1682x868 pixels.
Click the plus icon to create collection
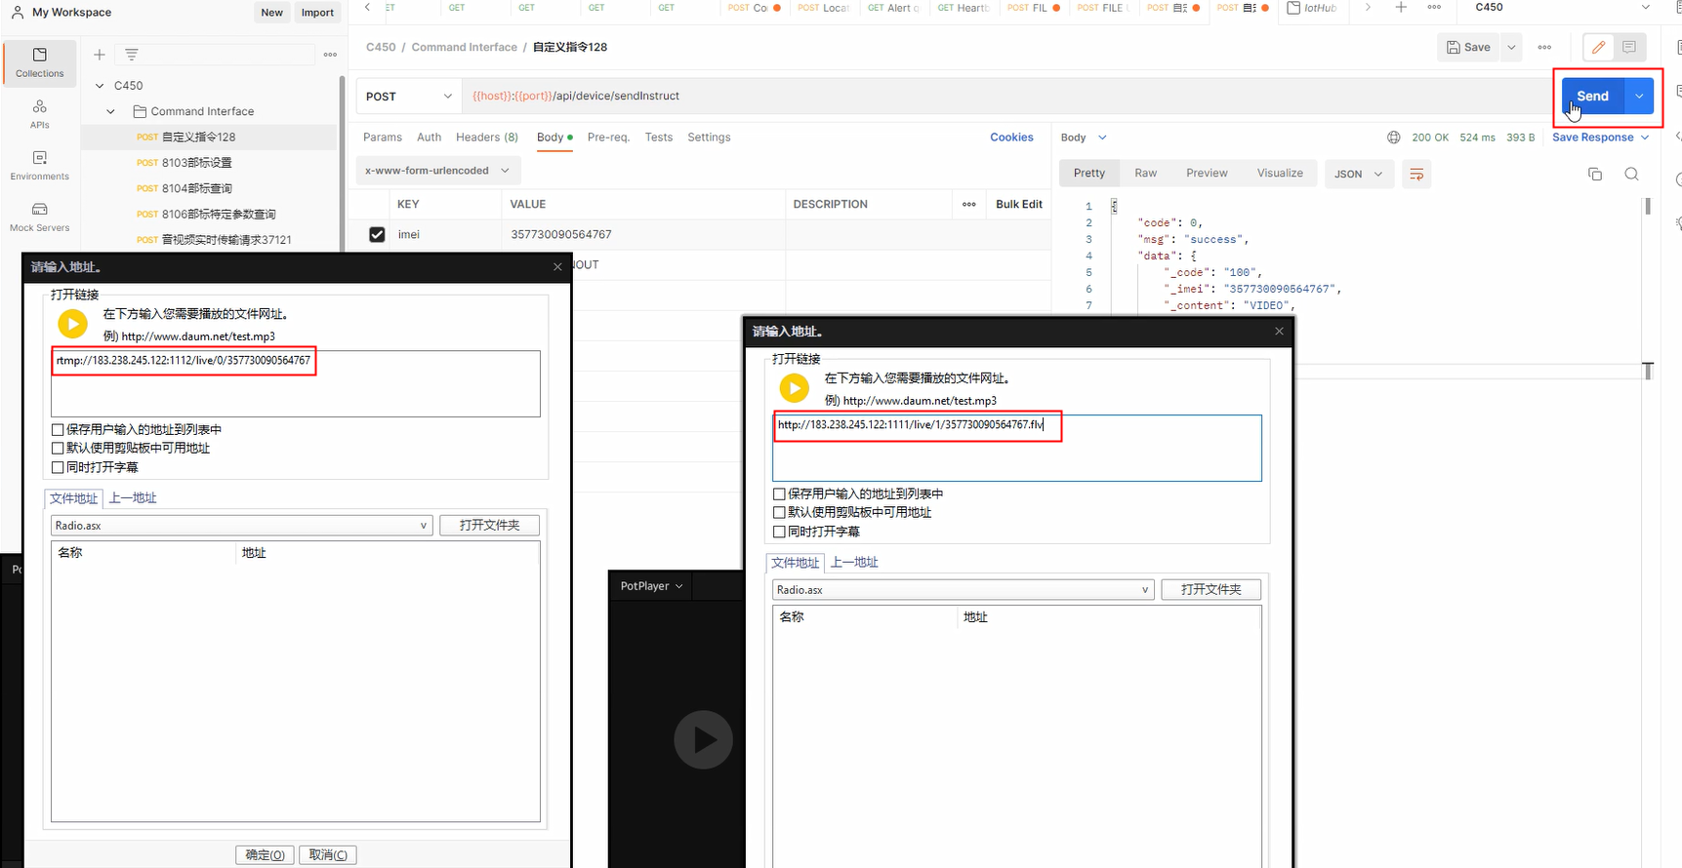tap(99, 55)
